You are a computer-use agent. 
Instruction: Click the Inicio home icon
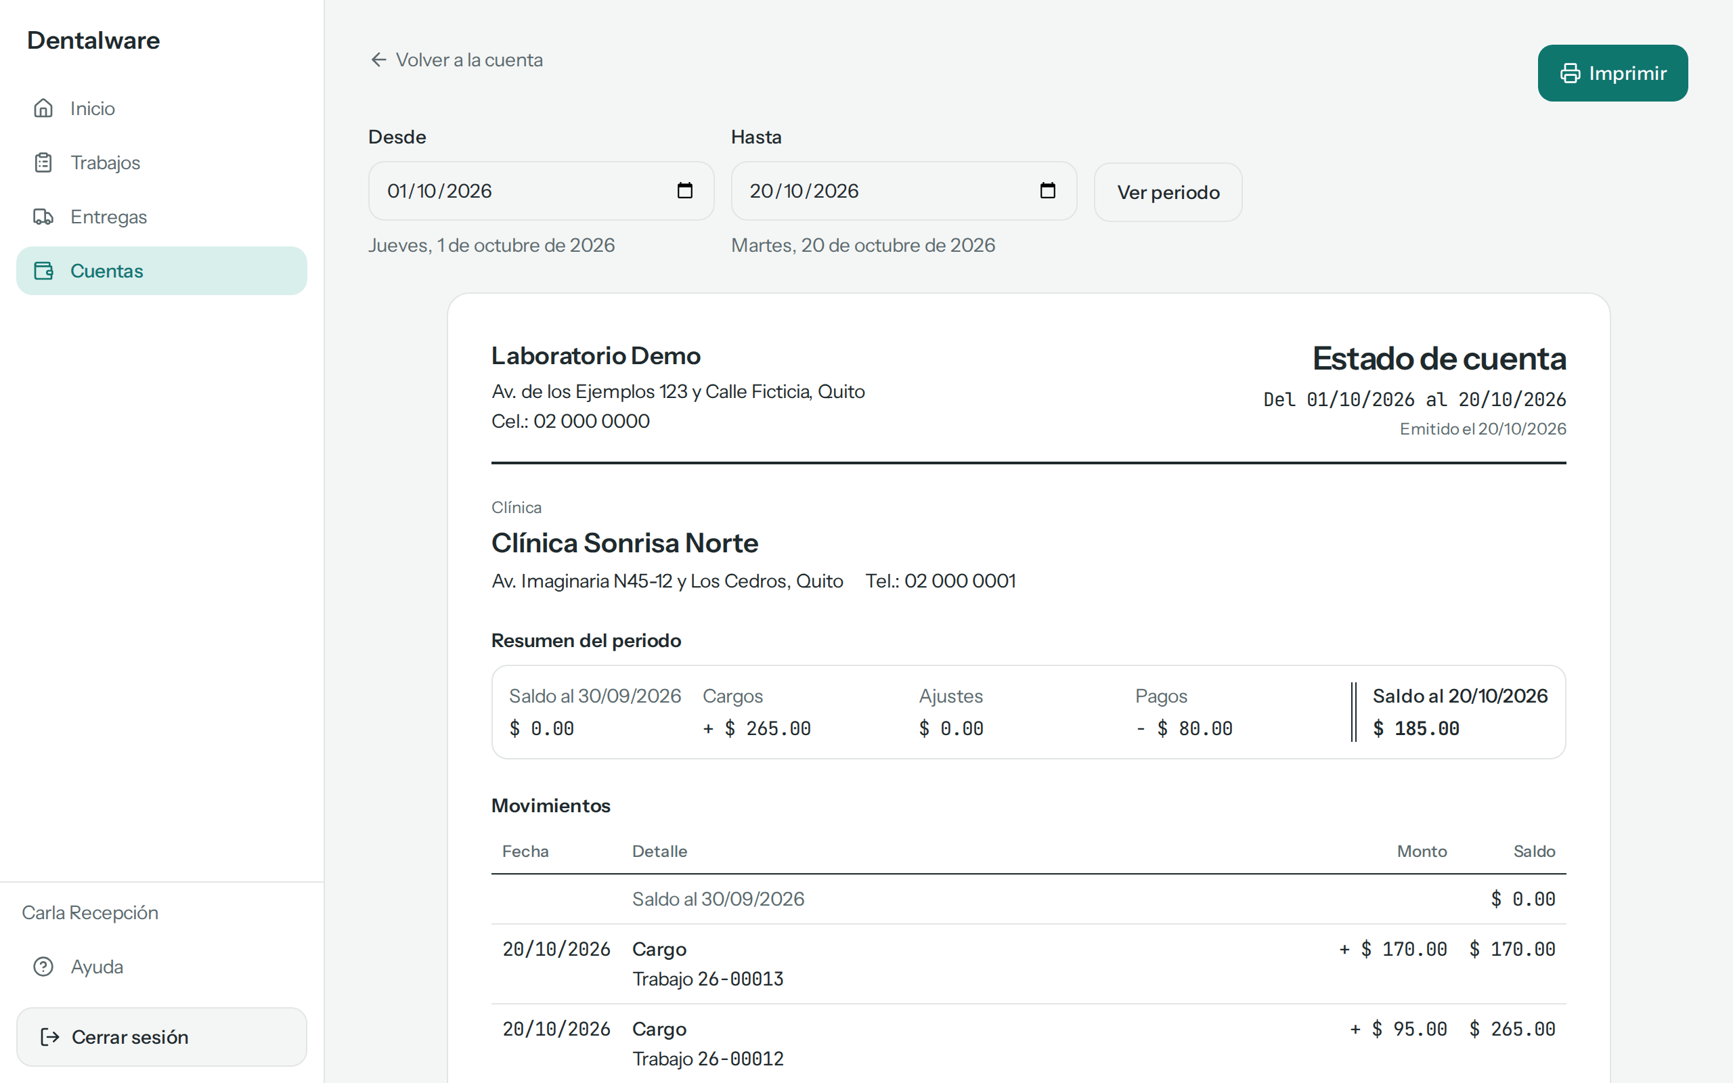[x=44, y=108]
